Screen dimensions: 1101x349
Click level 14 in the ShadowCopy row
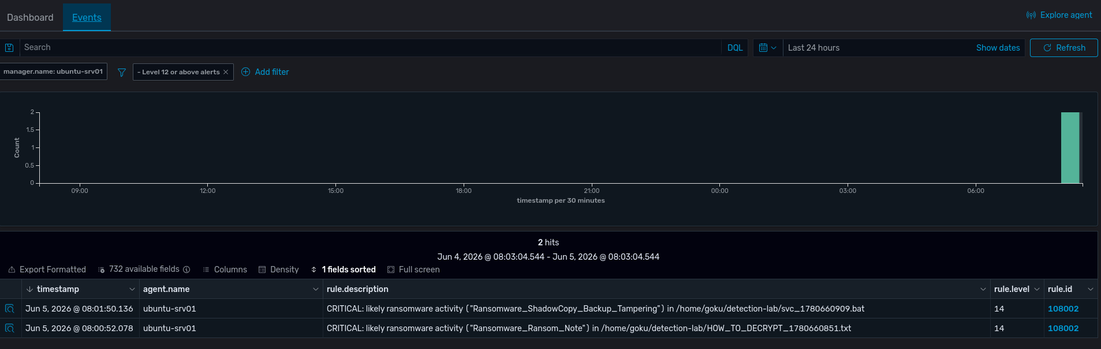click(999, 309)
